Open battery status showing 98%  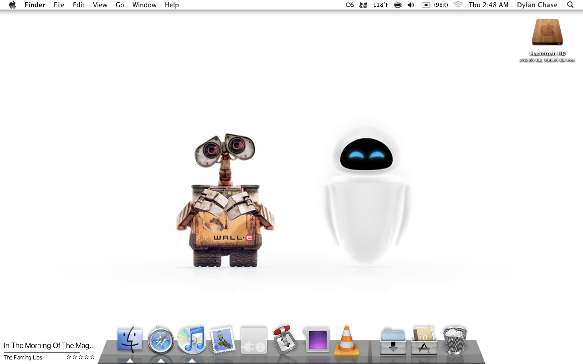tap(435, 5)
